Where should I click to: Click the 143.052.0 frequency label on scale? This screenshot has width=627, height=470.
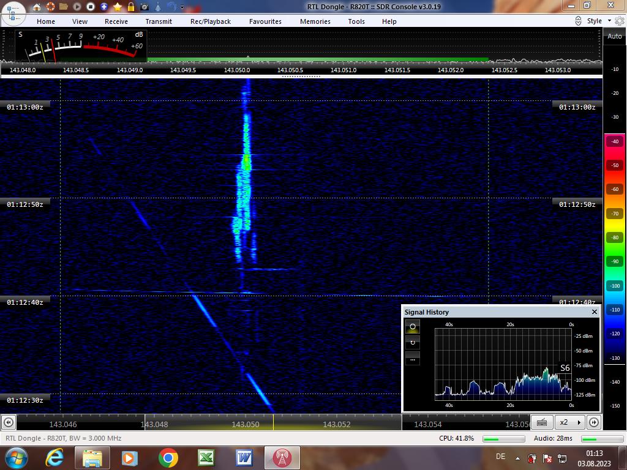(451, 70)
